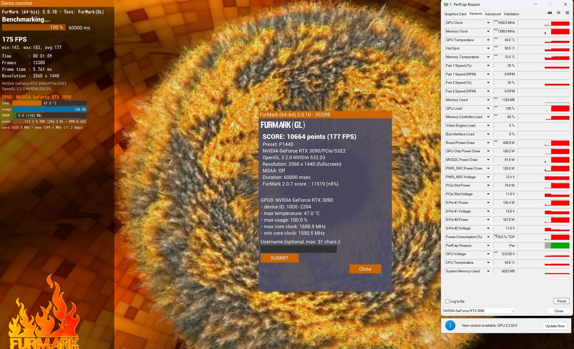Open the GPU Temperature dropdown arrow
Image resolution: width=574 pixels, height=349 pixels.
pyautogui.click(x=488, y=40)
